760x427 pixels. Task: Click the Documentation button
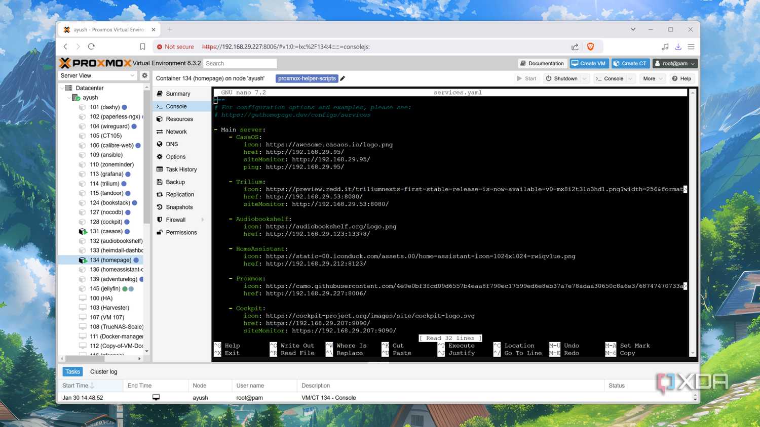point(542,63)
